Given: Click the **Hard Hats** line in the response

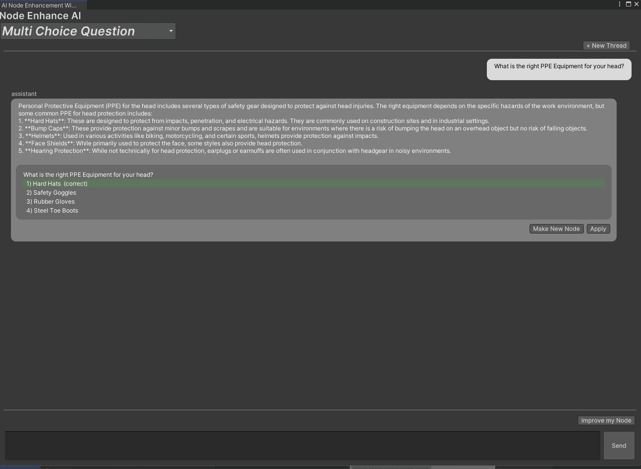Looking at the screenshot, I should click(x=254, y=121).
